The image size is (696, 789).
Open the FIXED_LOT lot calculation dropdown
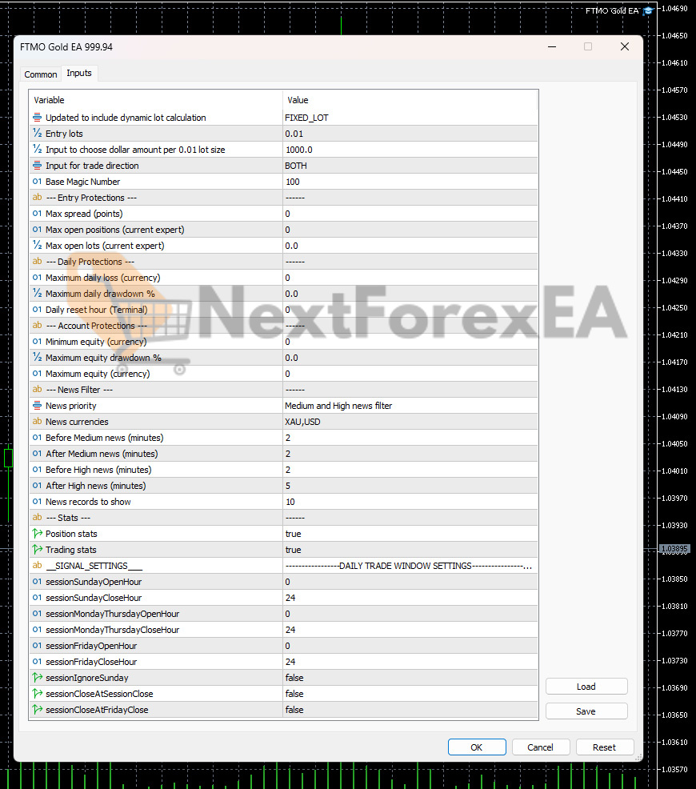410,118
